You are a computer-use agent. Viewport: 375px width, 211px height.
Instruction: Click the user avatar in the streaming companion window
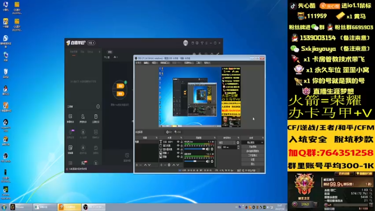186,43
